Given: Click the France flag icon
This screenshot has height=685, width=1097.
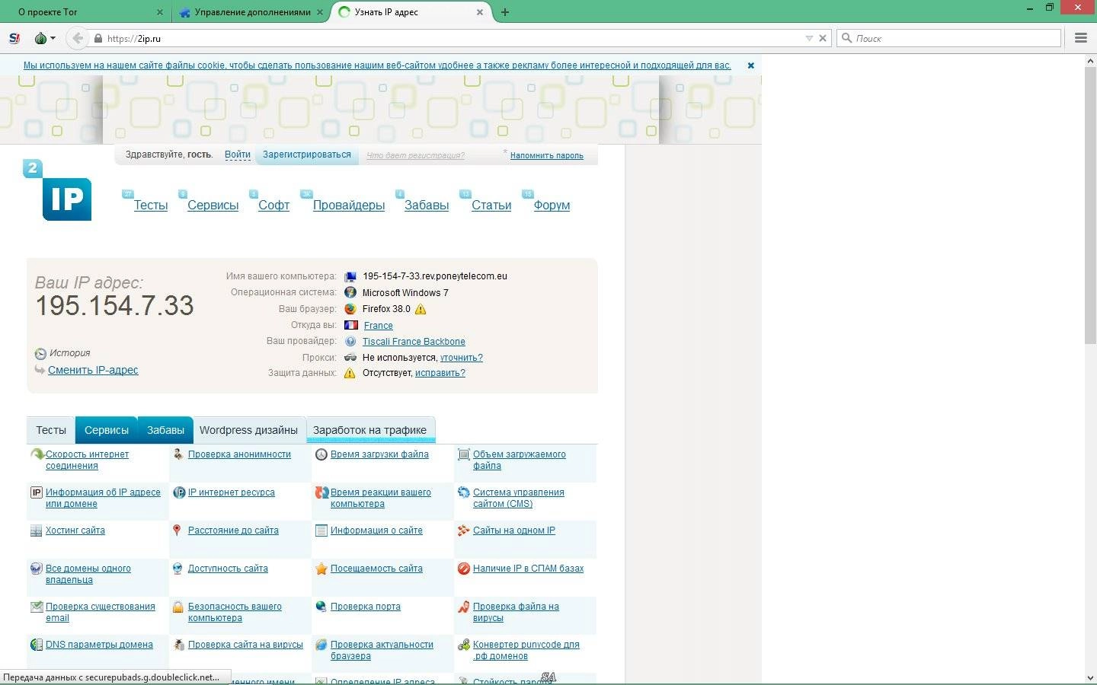Looking at the screenshot, I should point(350,325).
